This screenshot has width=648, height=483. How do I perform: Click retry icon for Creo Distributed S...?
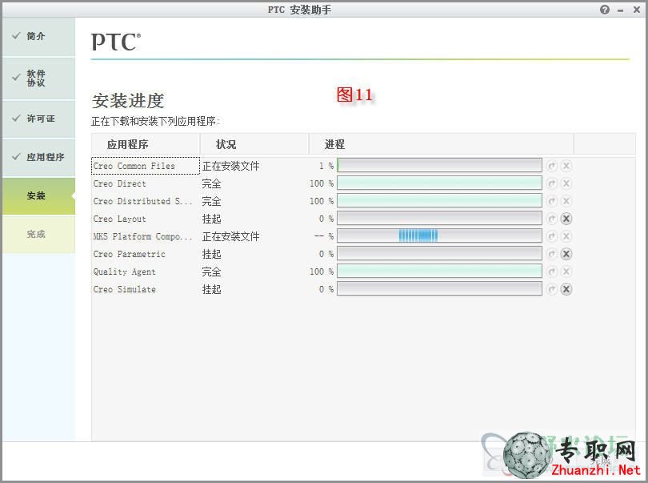click(552, 201)
